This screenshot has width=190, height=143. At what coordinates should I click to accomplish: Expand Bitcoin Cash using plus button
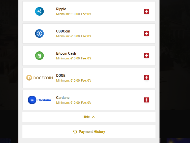[147, 56]
